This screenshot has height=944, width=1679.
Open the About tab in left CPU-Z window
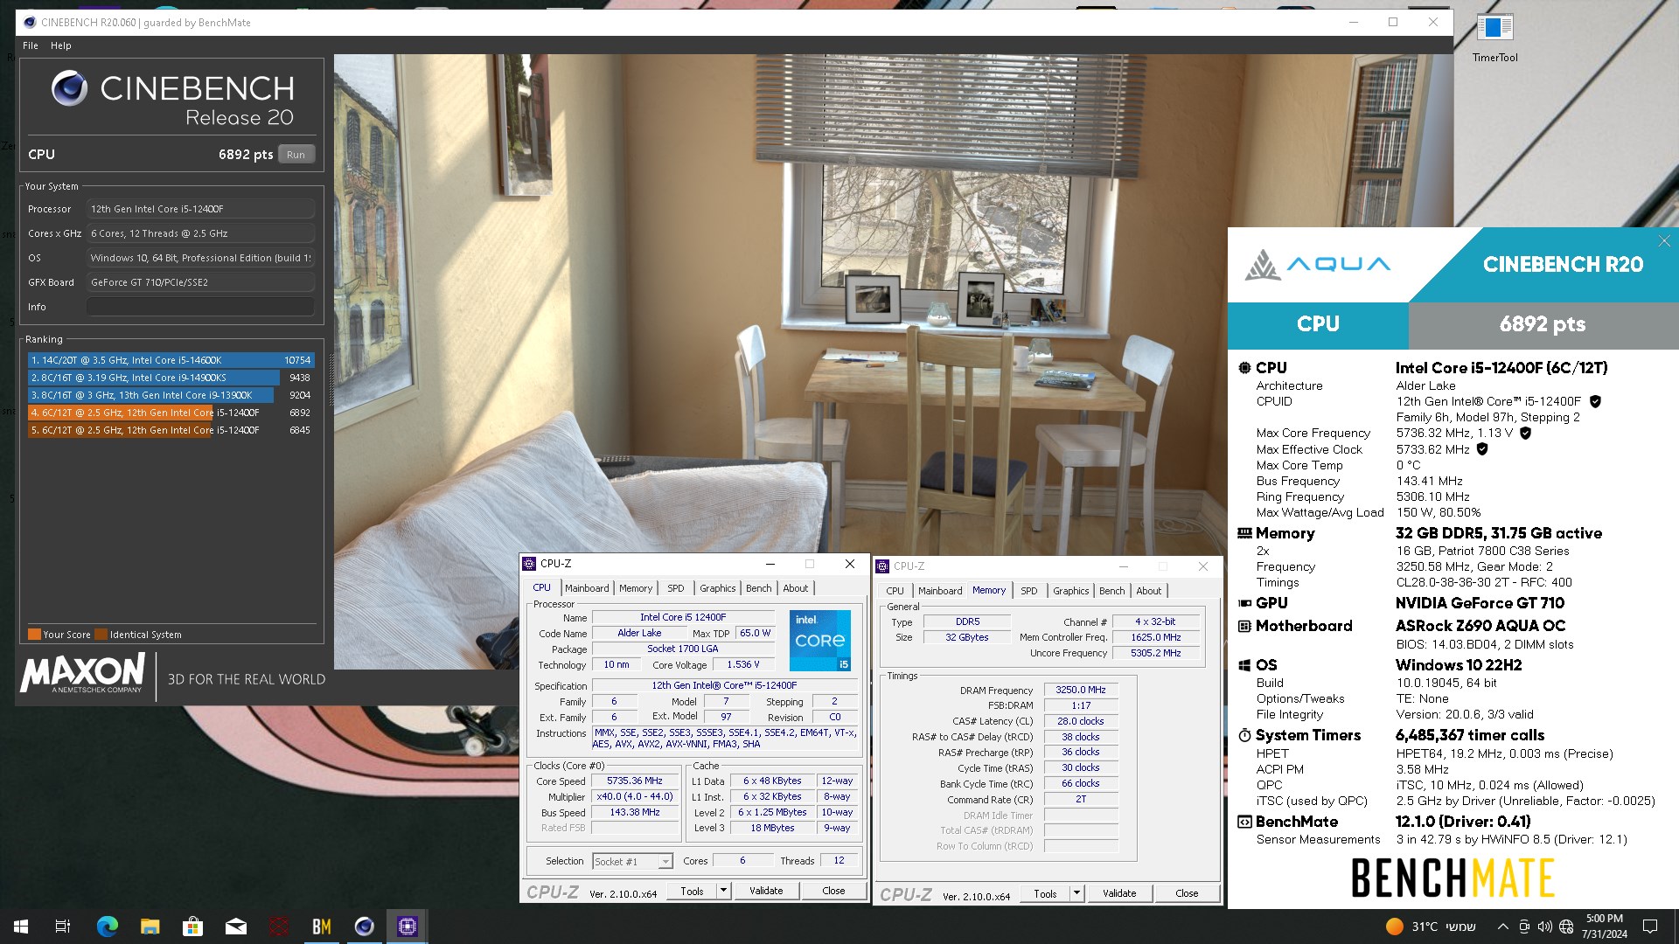(795, 588)
